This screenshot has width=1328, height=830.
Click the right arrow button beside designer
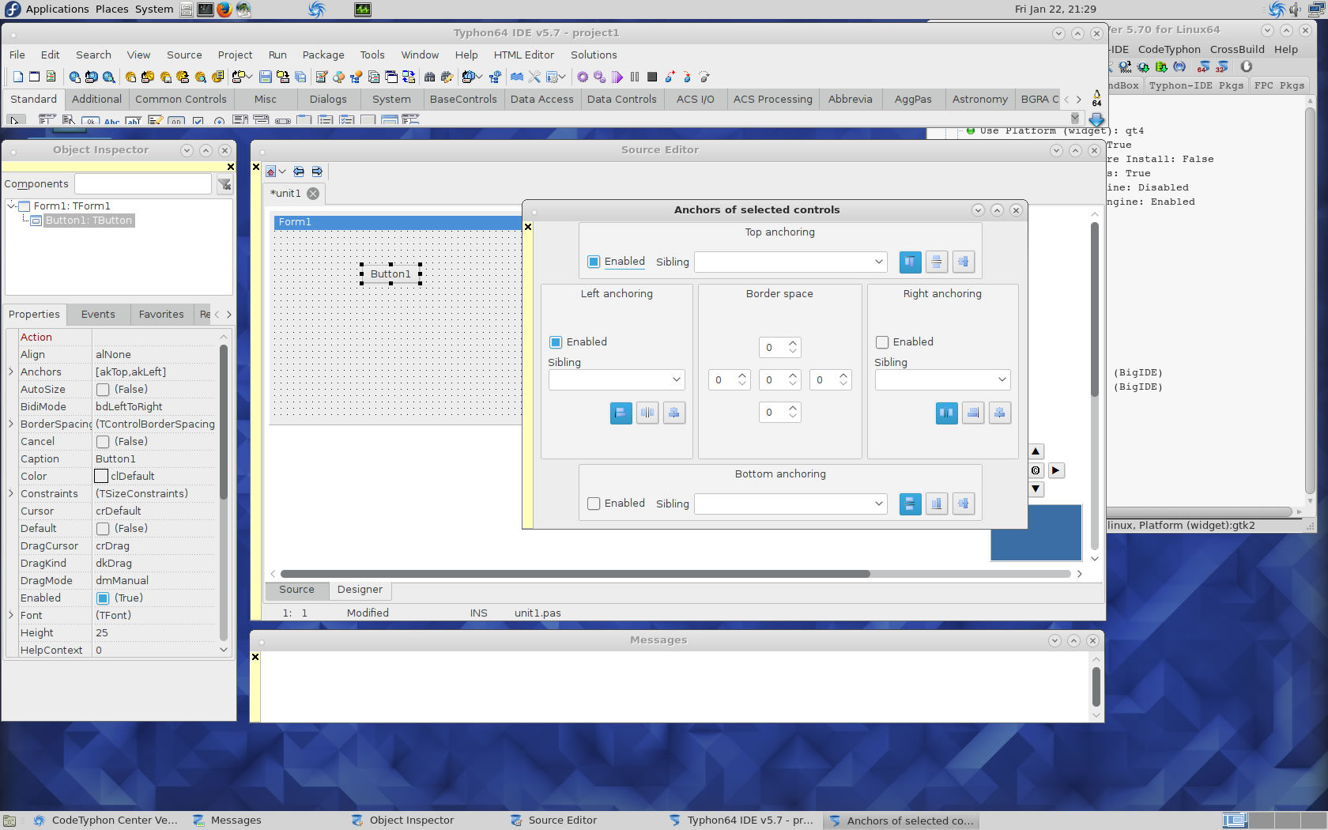point(1056,470)
